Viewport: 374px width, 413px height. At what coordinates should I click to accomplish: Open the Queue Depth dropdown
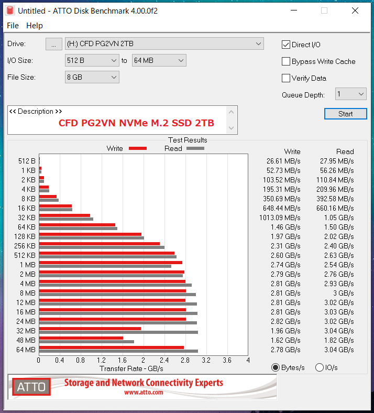pos(350,94)
